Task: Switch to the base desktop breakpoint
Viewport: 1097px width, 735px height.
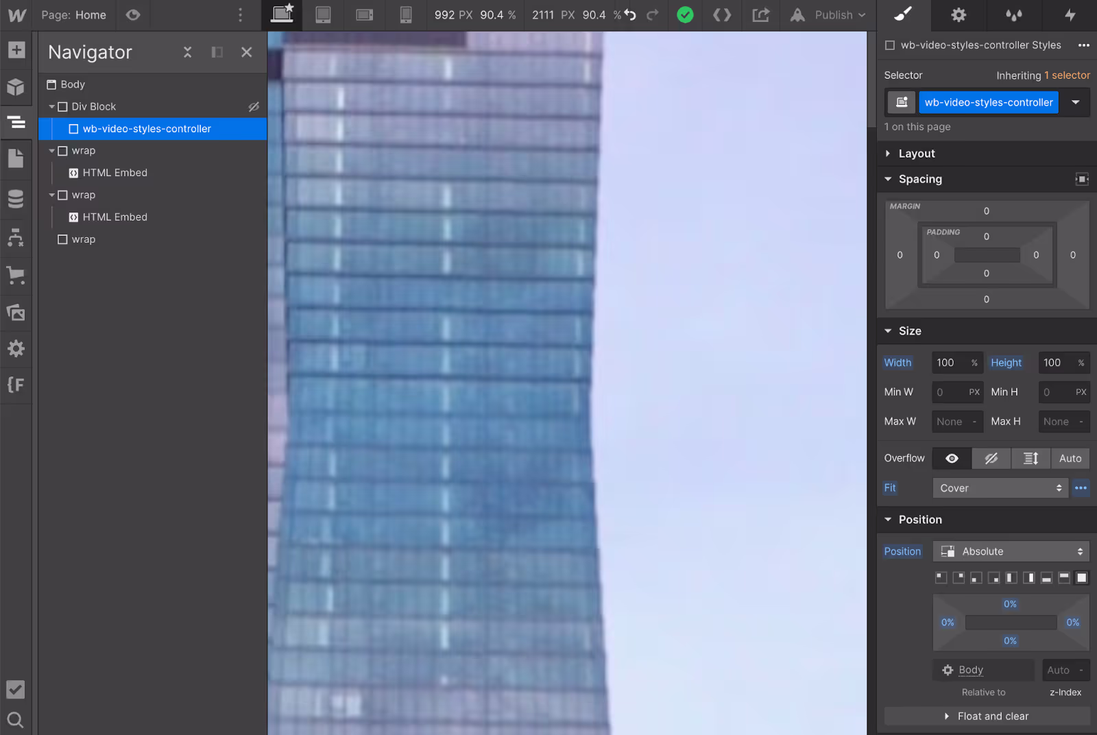Action: click(x=282, y=14)
